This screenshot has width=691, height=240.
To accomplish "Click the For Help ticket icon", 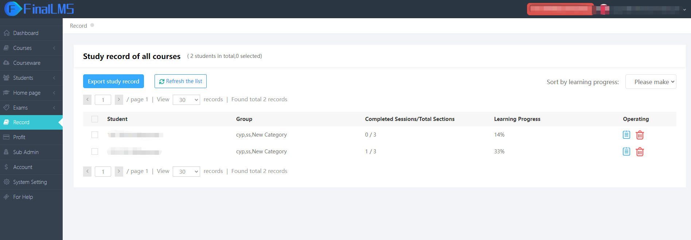I will (x=6, y=197).
